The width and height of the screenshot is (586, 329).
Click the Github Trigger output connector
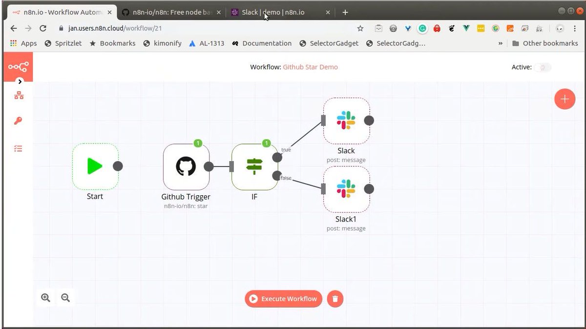tap(209, 166)
